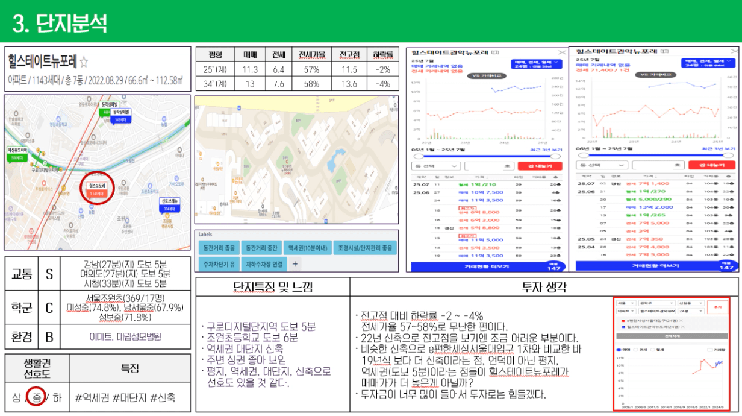Close the right 힐스테이트관악뉴포레 panel

pyautogui.click(x=734, y=51)
